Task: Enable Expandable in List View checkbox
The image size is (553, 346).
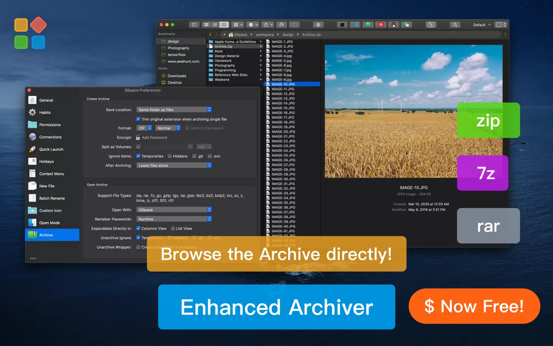Action: pos(173,229)
